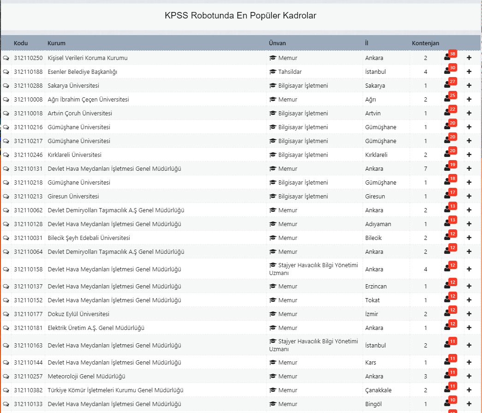Viewport: 482px width, 413px height.
Task: Click the plus icon for Adıyaman row
Action: pyautogui.click(x=469, y=224)
